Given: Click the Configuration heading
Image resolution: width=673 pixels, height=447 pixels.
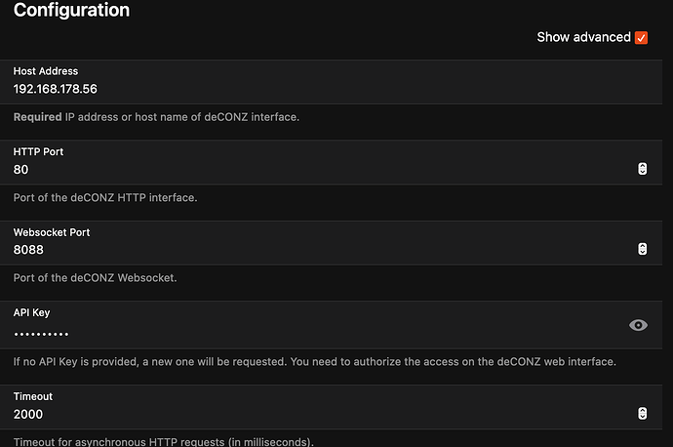Looking at the screenshot, I should (x=71, y=11).
